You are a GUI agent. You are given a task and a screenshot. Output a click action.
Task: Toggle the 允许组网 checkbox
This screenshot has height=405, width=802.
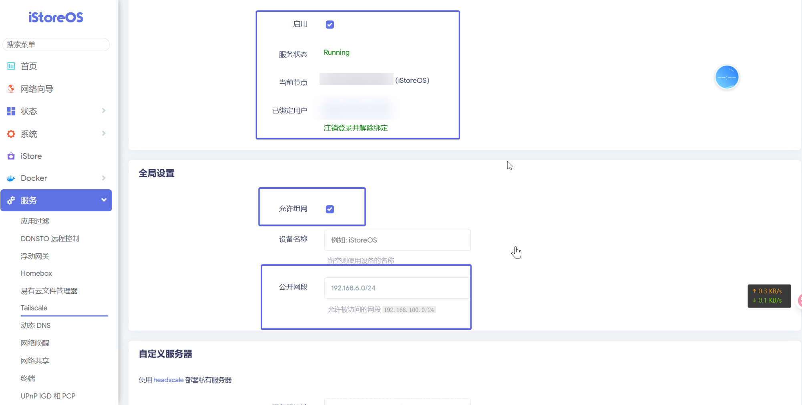tap(330, 209)
